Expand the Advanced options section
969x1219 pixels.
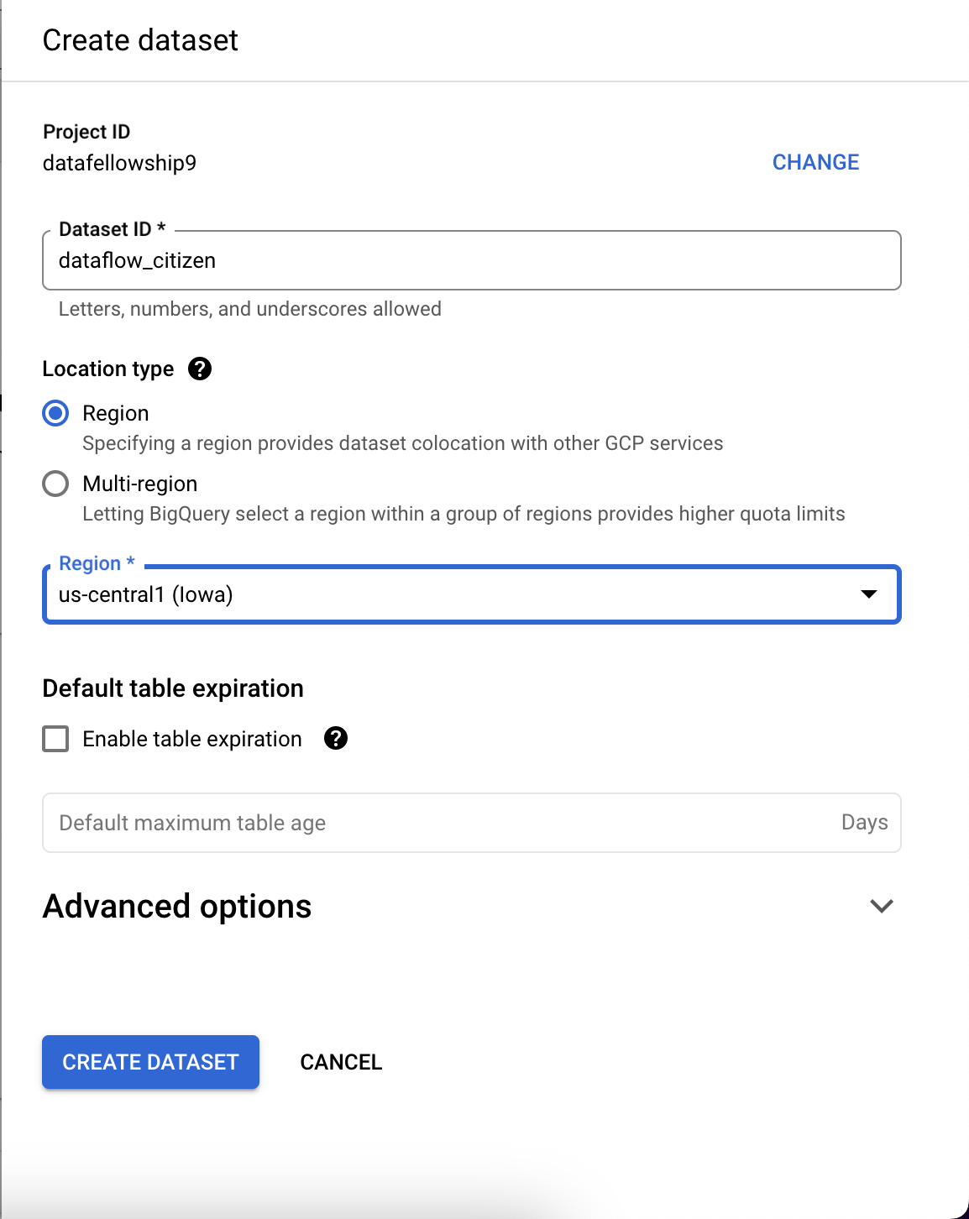coord(177,906)
